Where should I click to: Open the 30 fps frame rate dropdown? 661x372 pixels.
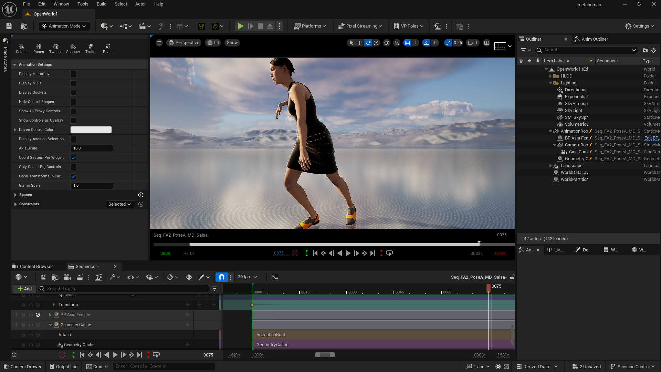[247, 277]
